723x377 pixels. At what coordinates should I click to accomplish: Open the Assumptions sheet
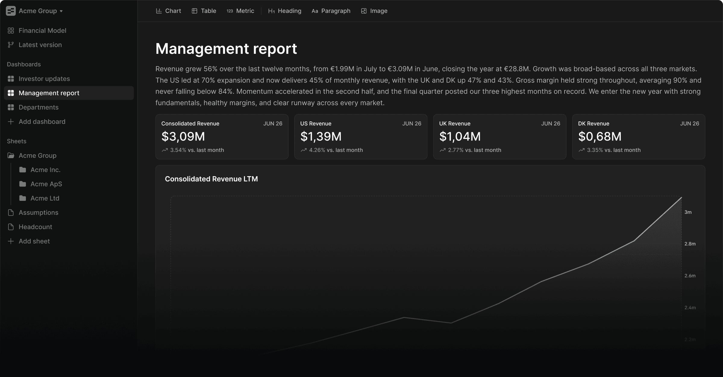(x=39, y=213)
